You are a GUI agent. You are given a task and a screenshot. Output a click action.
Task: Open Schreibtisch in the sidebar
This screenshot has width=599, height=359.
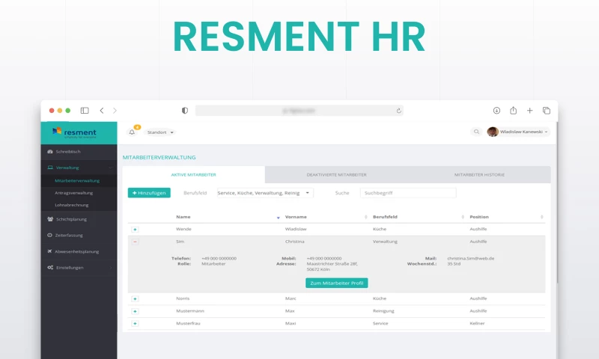79,152
